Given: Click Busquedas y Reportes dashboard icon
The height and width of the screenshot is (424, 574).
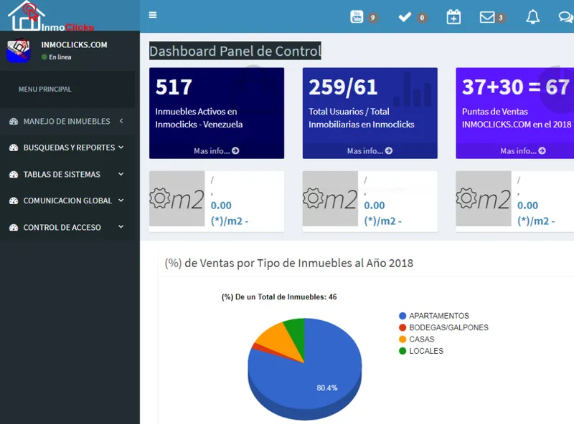Looking at the screenshot, I should (14, 148).
